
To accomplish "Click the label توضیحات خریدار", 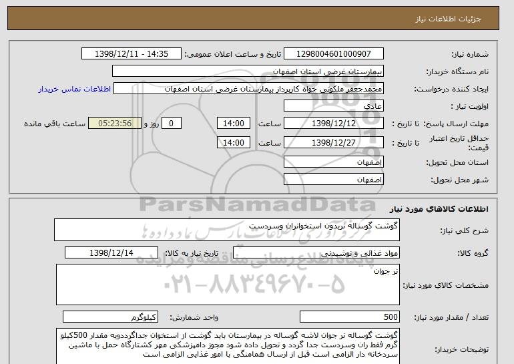I will [461, 350].
